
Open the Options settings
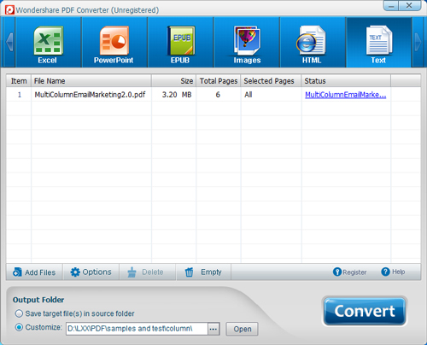(x=91, y=272)
